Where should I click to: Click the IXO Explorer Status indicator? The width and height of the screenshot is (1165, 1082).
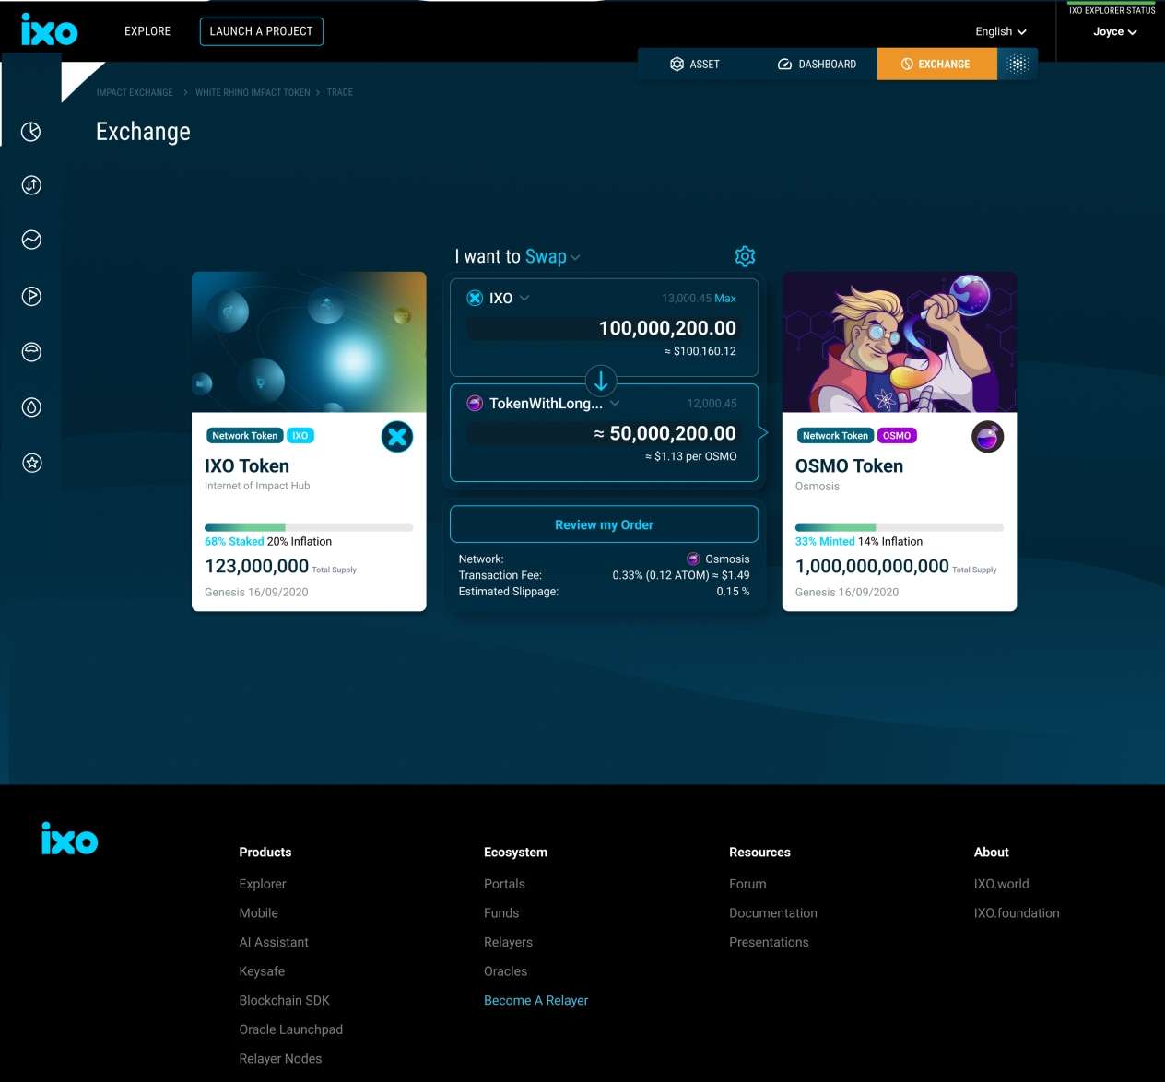(1112, 9)
